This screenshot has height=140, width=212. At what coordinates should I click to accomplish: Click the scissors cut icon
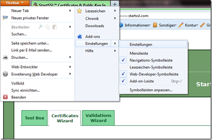tap(40, 27)
